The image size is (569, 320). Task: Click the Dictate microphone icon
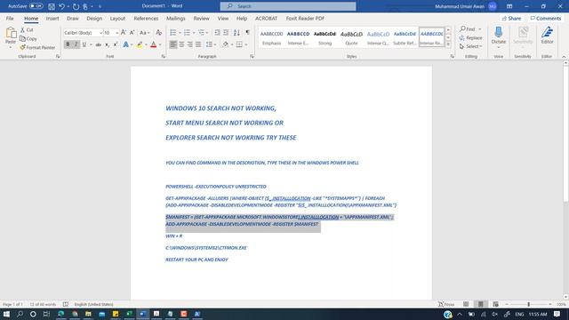[x=498, y=33]
